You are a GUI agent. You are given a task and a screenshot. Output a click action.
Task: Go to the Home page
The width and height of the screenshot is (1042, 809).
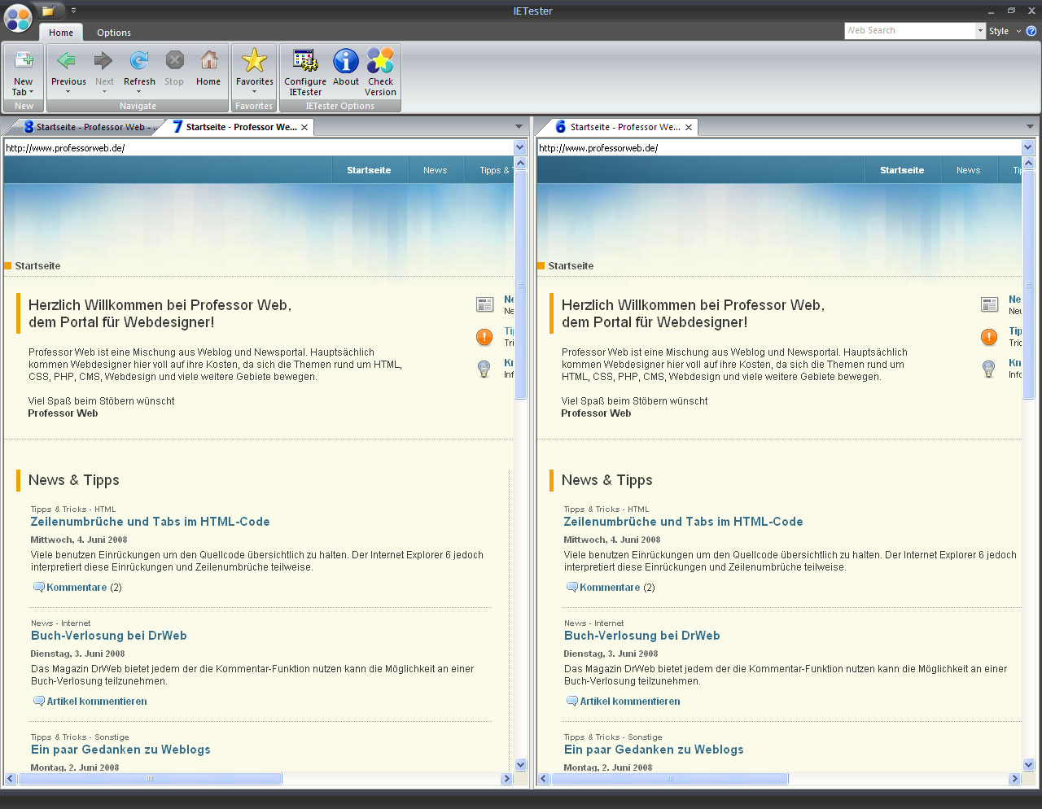[x=208, y=68]
